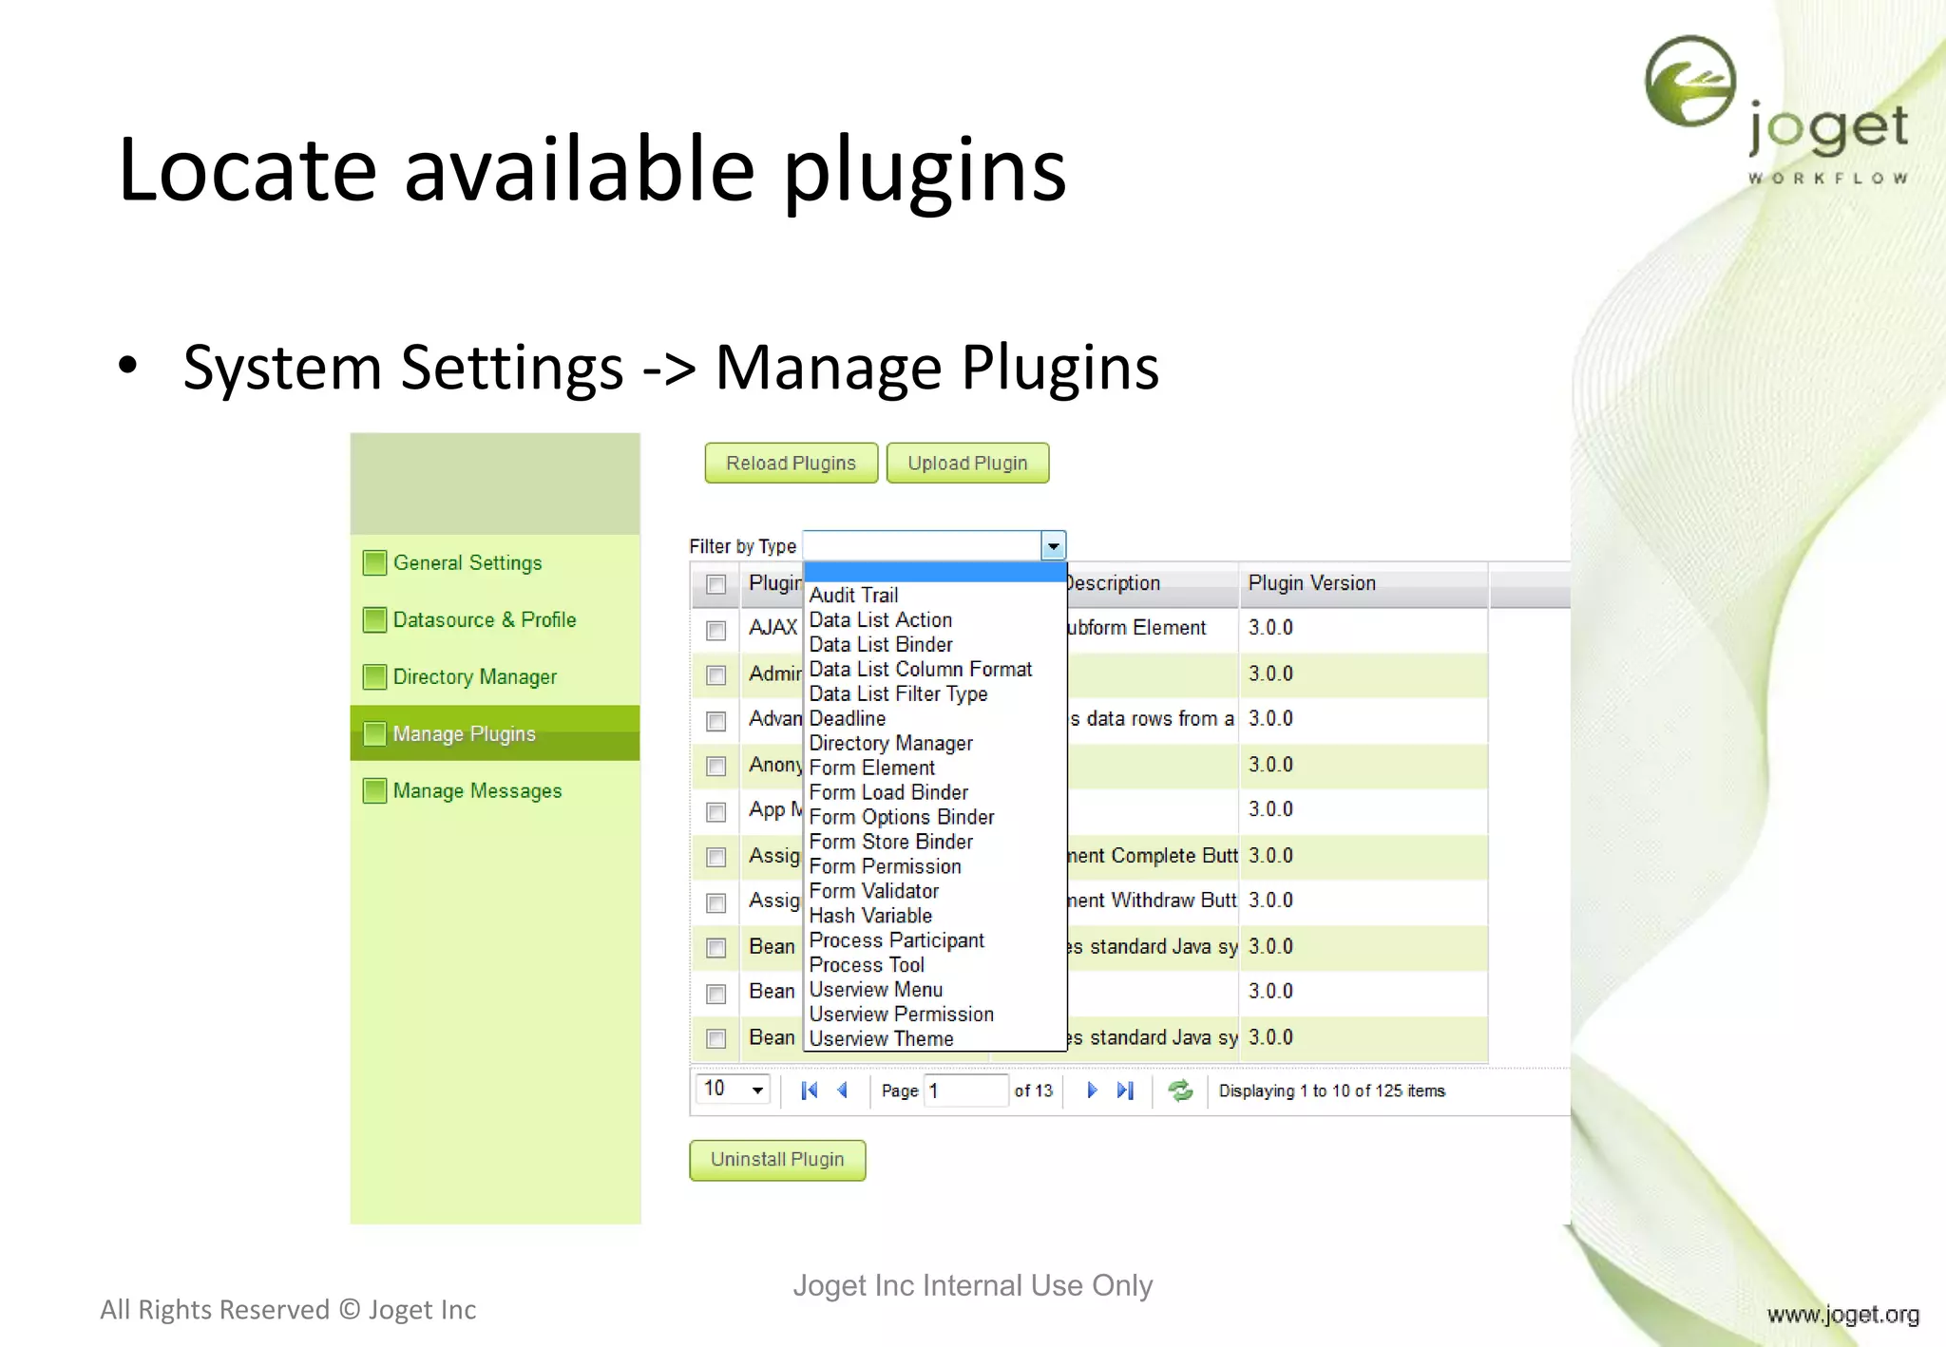Click the Plugin Version column header

coord(1364,584)
